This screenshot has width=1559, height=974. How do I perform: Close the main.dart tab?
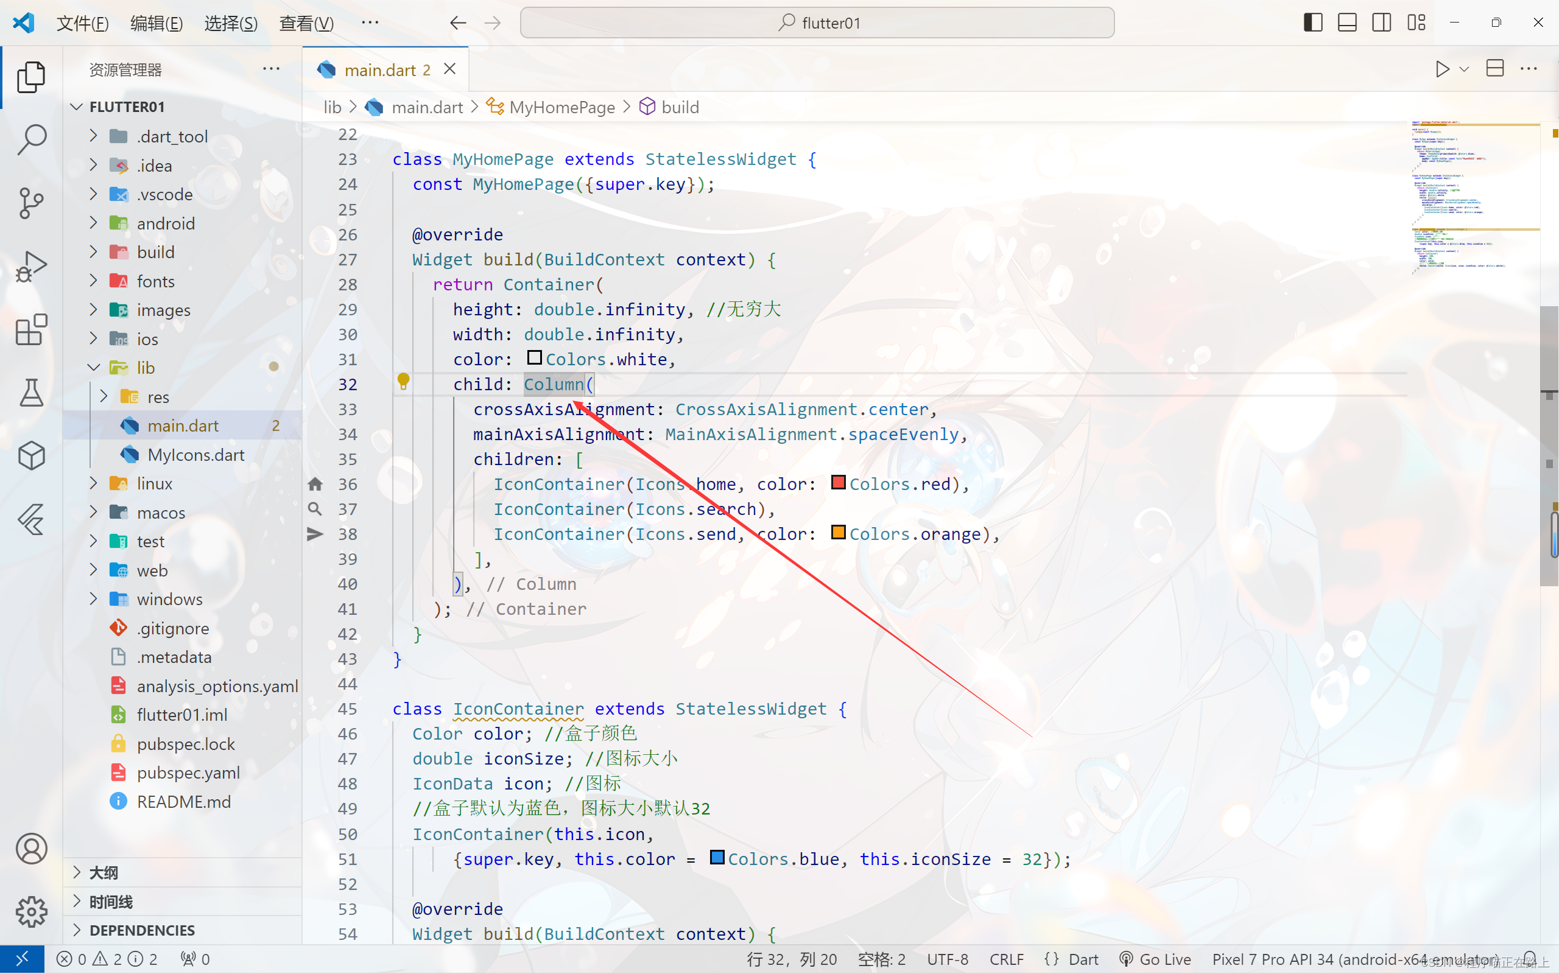tap(449, 69)
